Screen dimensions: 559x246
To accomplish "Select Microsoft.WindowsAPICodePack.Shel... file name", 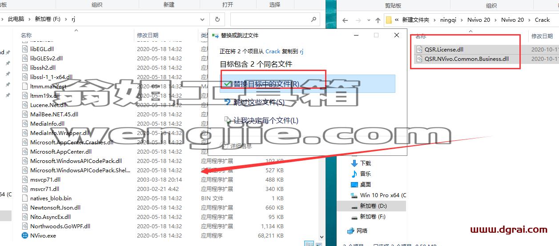I will coord(80,170).
